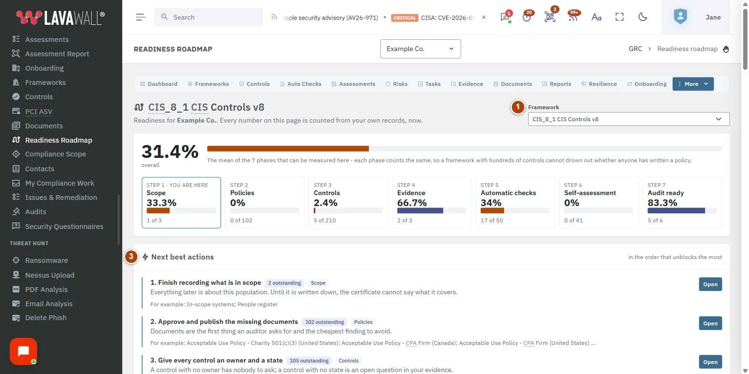
Task: Click the Compliance Scope target icon
Action: click(x=16, y=154)
